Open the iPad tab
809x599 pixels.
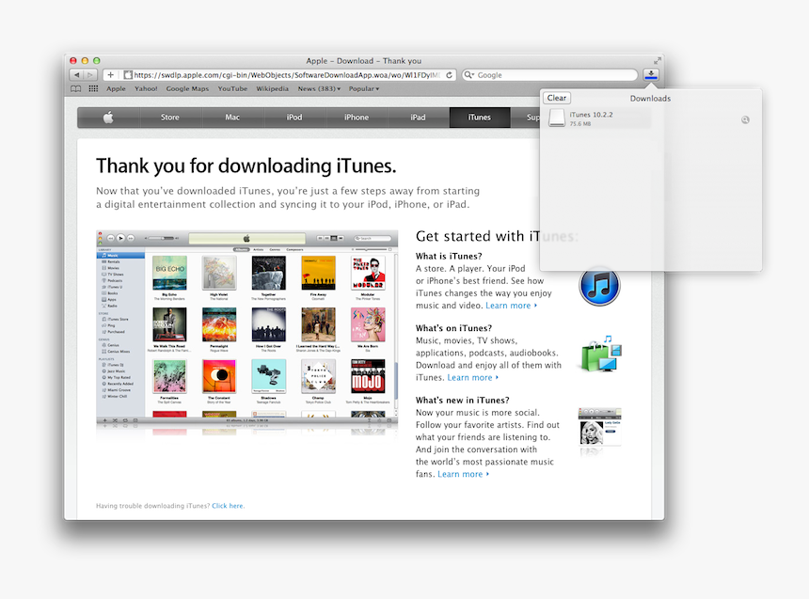pyautogui.click(x=418, y=118)
